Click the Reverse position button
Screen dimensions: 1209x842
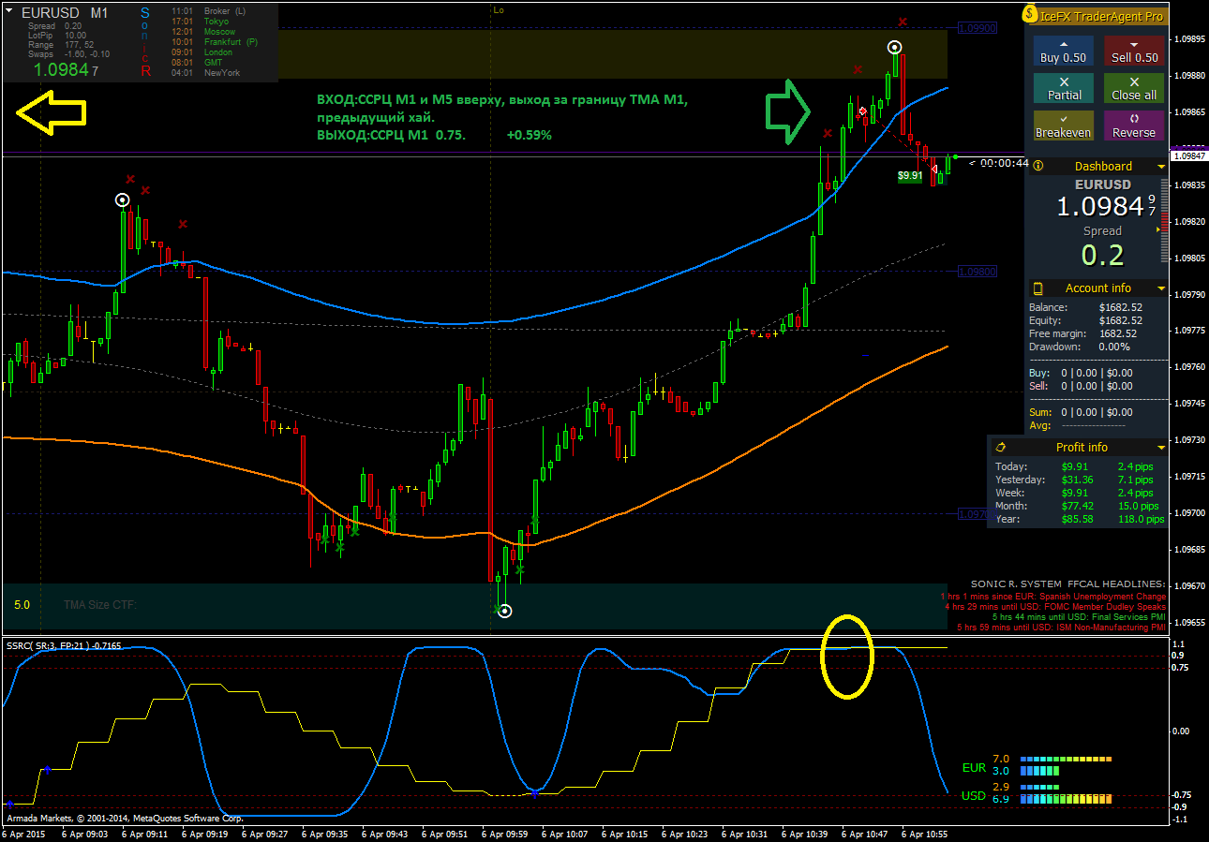[x=1134, y=126]
